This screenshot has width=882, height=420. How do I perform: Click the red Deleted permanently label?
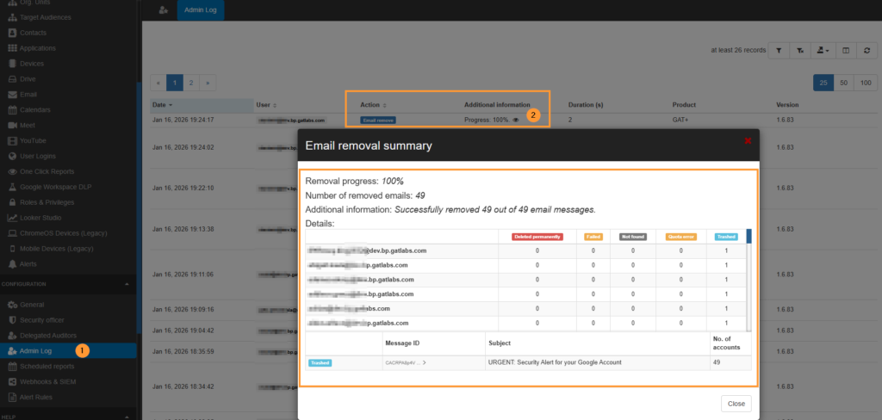[537, 236]
